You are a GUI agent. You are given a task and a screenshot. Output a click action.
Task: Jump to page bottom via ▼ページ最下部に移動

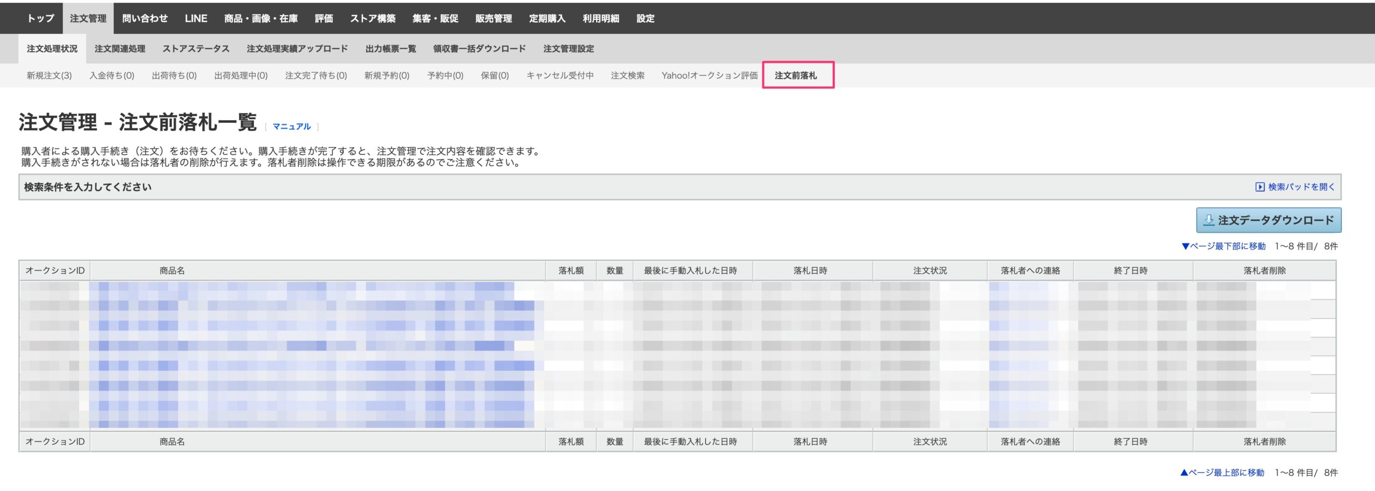click(1224, 246)
